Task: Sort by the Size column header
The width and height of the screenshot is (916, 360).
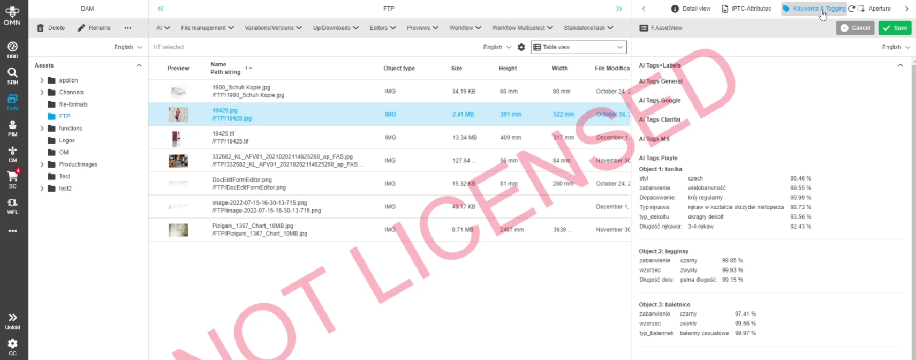Action: point(457,69)
